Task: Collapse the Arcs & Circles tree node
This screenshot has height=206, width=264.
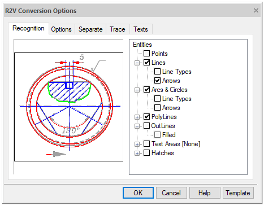Action: pyautogui.click(x=137, y=90)
